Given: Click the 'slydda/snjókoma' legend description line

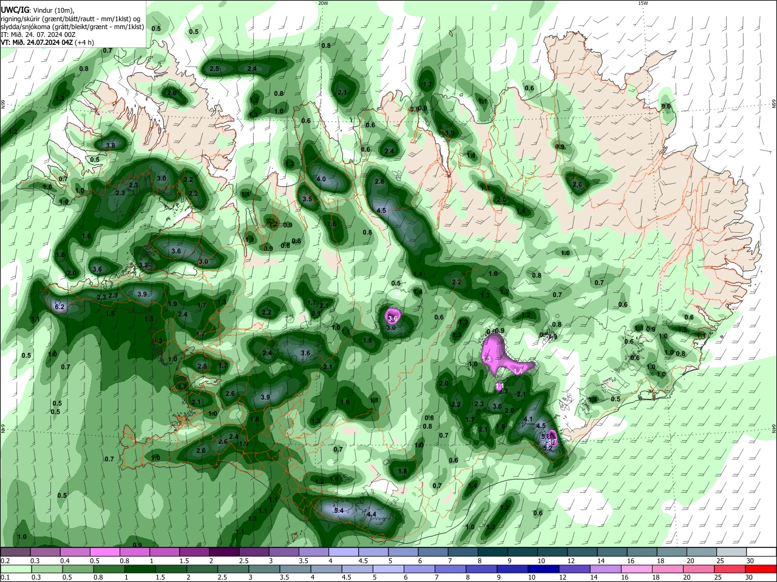Looking at the screenshot, I should tap(72, 27).
